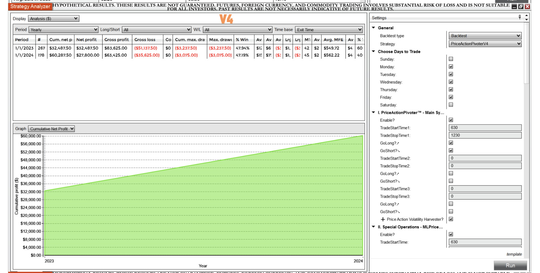Click the down arrow in Settings header
This screenshot has width=540, height=273.
[527, 20]
